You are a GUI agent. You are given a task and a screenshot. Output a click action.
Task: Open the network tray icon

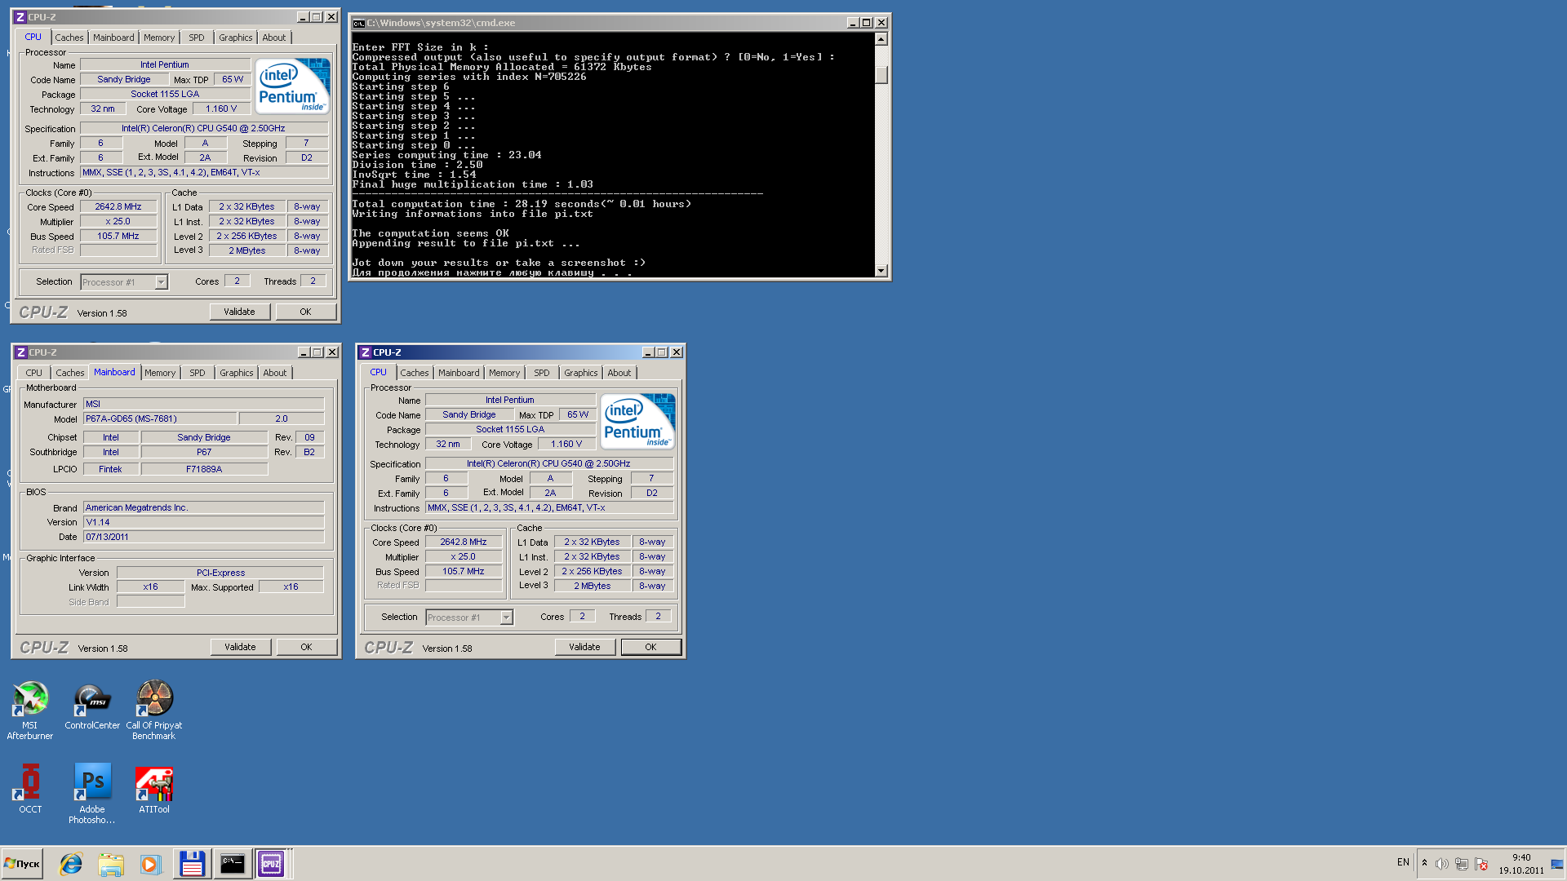click(1462, 864)
